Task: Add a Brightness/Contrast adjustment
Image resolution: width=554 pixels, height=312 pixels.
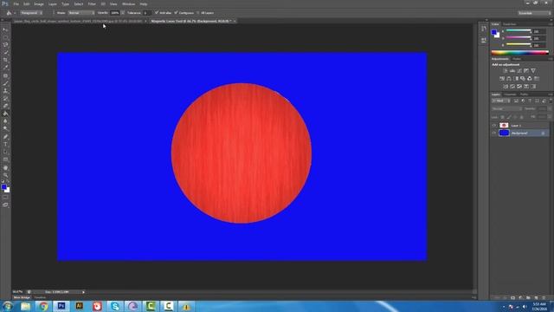Action: click(506, 71)
